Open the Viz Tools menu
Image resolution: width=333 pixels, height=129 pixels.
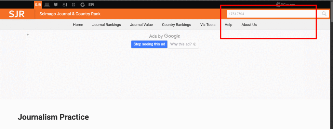coord(208,25)
